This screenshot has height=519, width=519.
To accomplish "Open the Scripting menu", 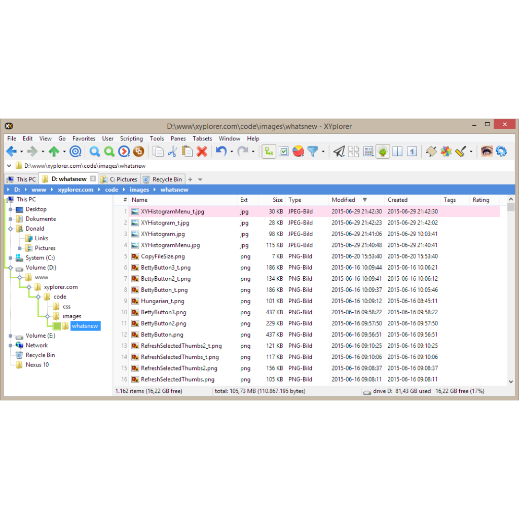I will 131,138.
